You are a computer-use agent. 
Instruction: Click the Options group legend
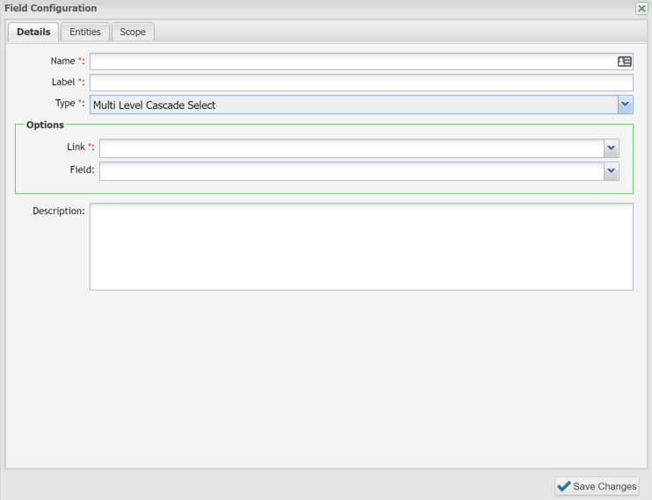coord(45,125)
